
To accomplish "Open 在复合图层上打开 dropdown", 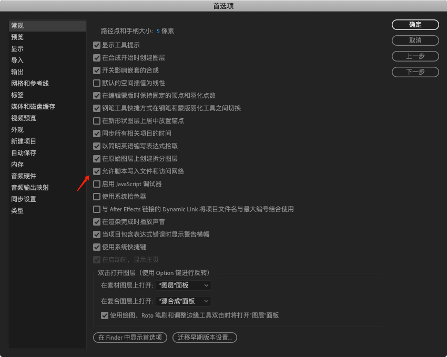I will pyautogui.click(x=184, y=301).
